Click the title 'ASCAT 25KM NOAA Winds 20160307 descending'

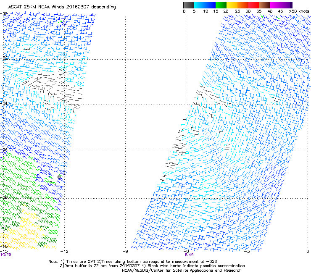click(62, 7)
